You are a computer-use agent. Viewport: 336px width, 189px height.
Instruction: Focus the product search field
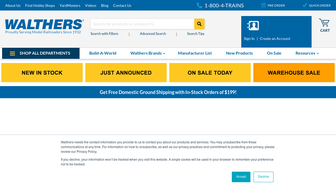tap(142, 24)
